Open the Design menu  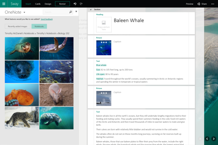pyautogui.click(x=48, y=4)
